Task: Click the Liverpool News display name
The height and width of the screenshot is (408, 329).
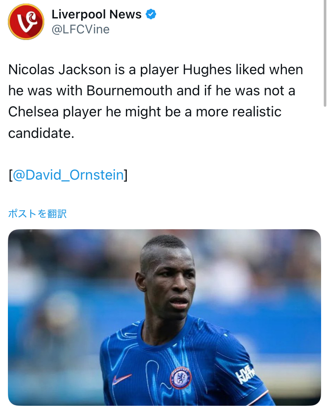Action: tap(97, 14)
